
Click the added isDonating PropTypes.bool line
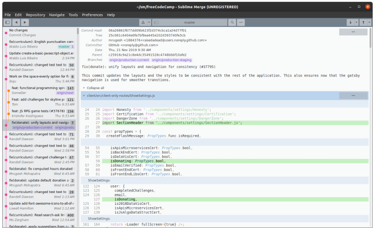point(235,161)
